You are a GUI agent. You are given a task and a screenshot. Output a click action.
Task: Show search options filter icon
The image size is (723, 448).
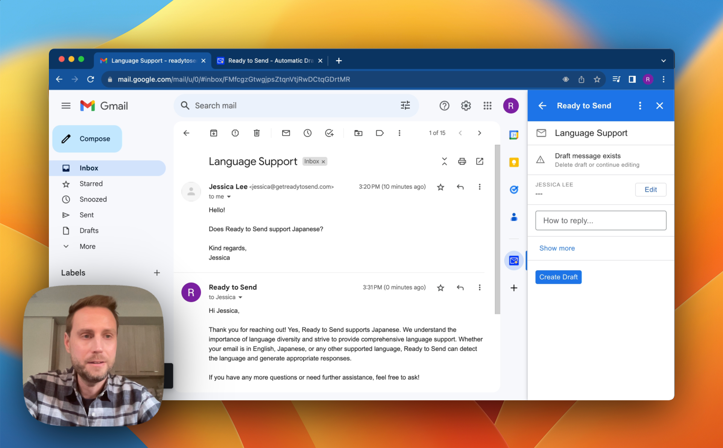405,106
